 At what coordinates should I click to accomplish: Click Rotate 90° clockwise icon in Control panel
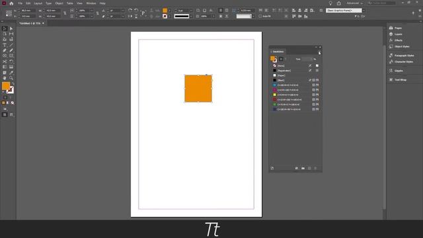(x=130, y=11)
